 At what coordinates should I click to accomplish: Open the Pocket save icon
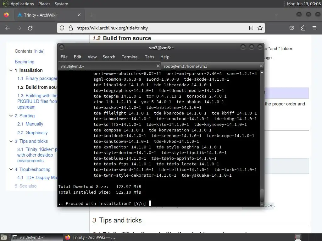click(x=291, y=28)
